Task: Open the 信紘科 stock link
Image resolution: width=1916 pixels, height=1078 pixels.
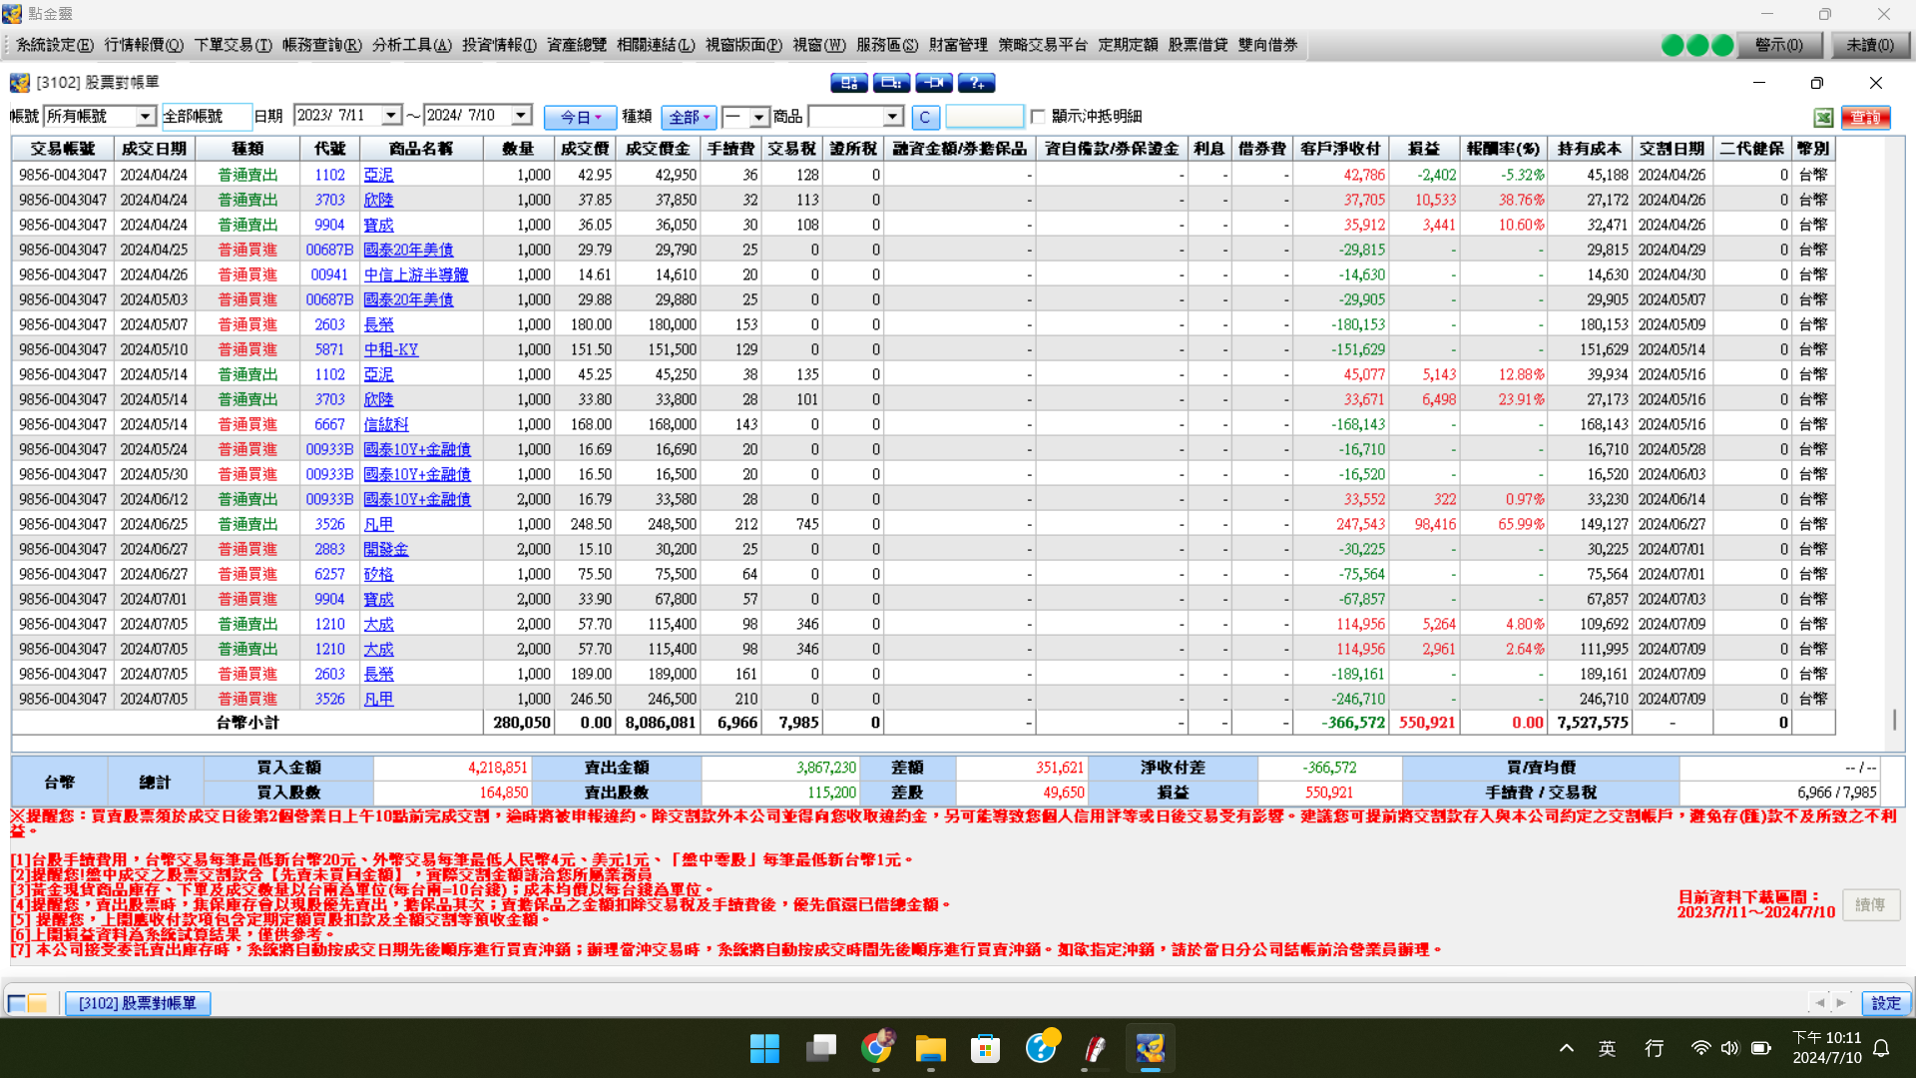Action: tap(386, 424)
